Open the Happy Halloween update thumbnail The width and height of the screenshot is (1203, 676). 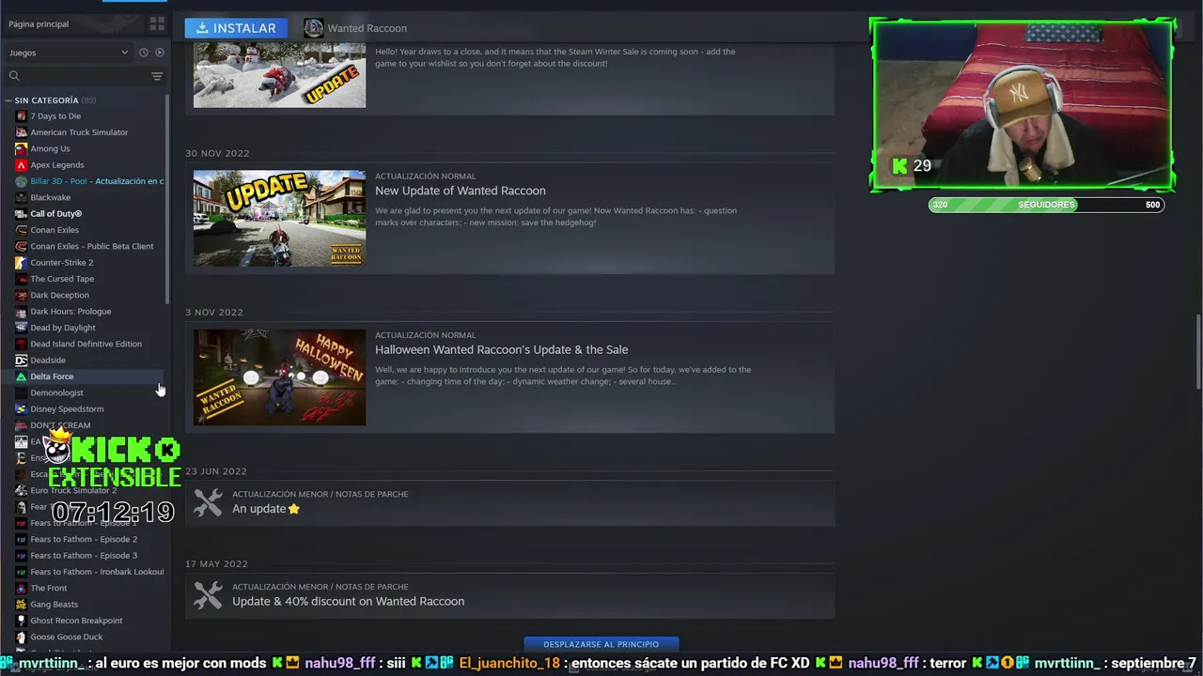279,376
